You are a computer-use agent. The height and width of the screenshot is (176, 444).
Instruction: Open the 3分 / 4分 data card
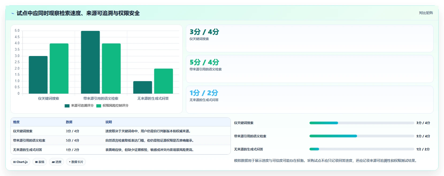click(x=310, y=38)
